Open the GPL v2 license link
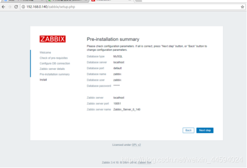 pyautogui.click(x=136, y=145)
